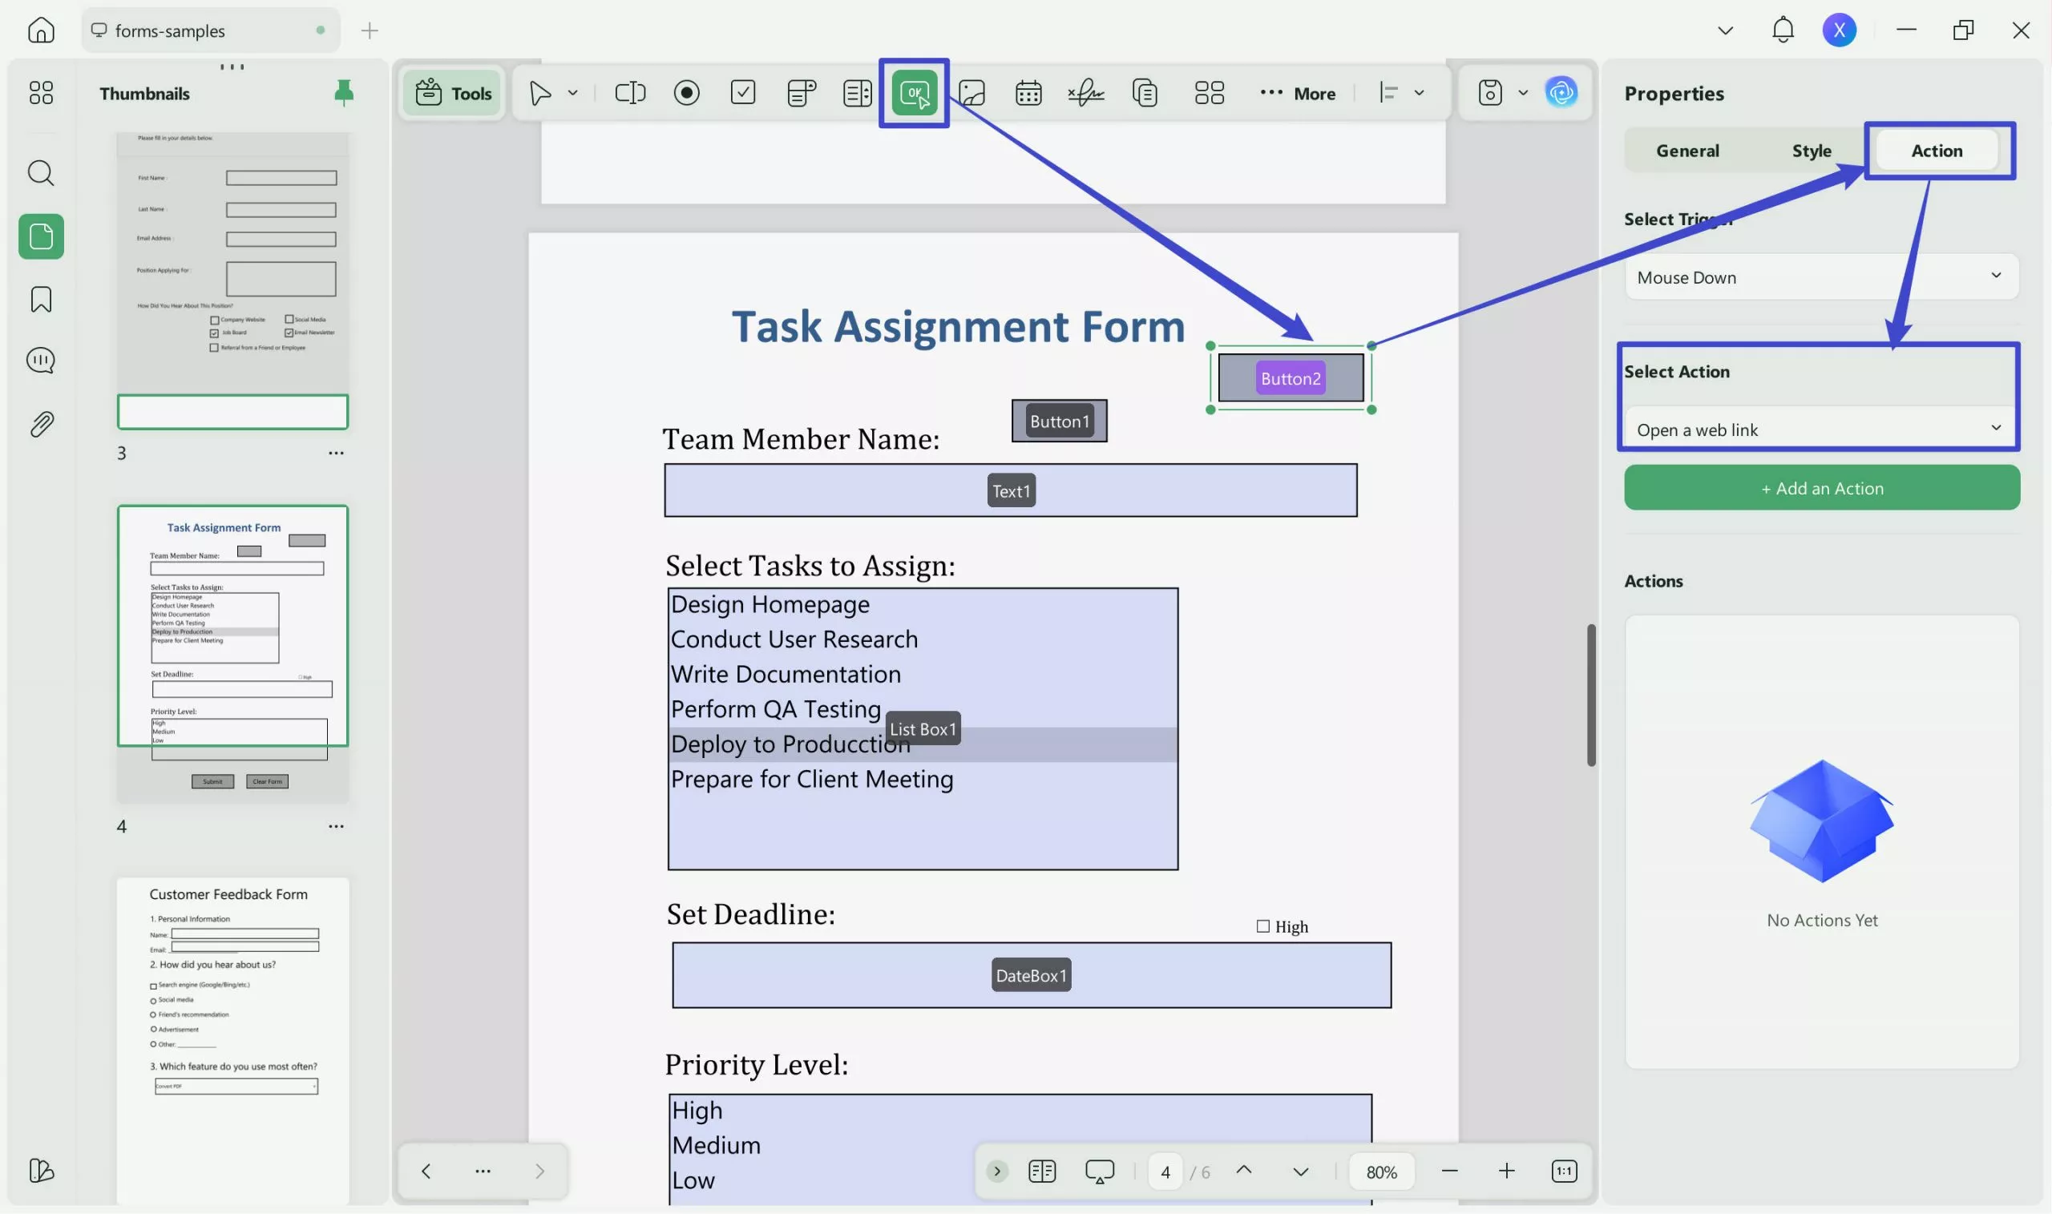The height and width of the screenshot is (1214, 2052).
Task: Select the digital signature field tool
Action: pos(1085,92)
